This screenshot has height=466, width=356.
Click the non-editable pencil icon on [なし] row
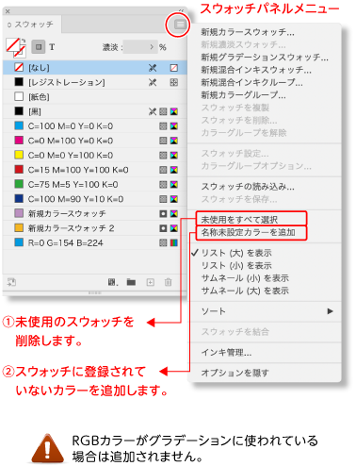pyautogui.click(x=153, y=68)
